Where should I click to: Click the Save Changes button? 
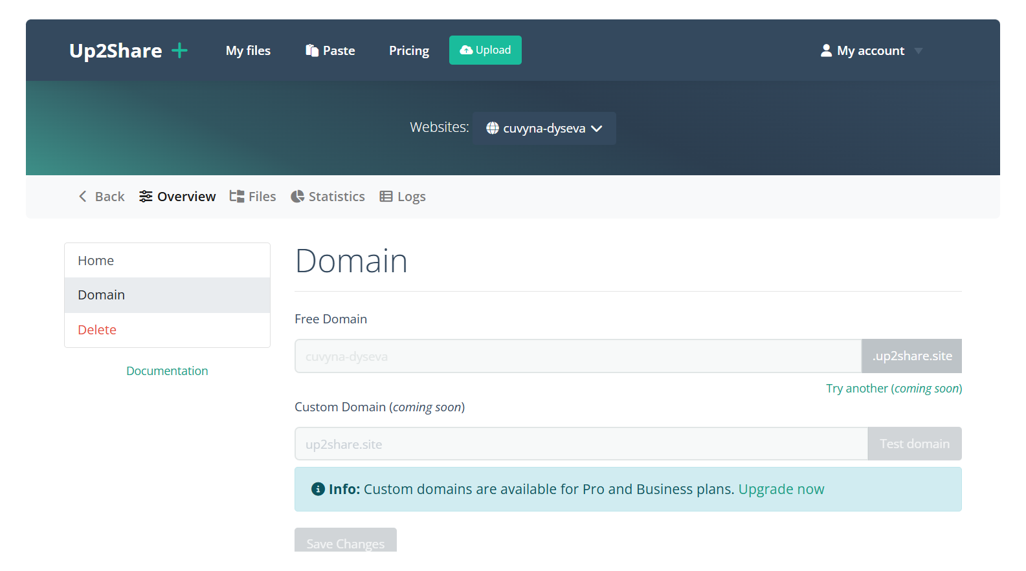(x=346, y=541)
